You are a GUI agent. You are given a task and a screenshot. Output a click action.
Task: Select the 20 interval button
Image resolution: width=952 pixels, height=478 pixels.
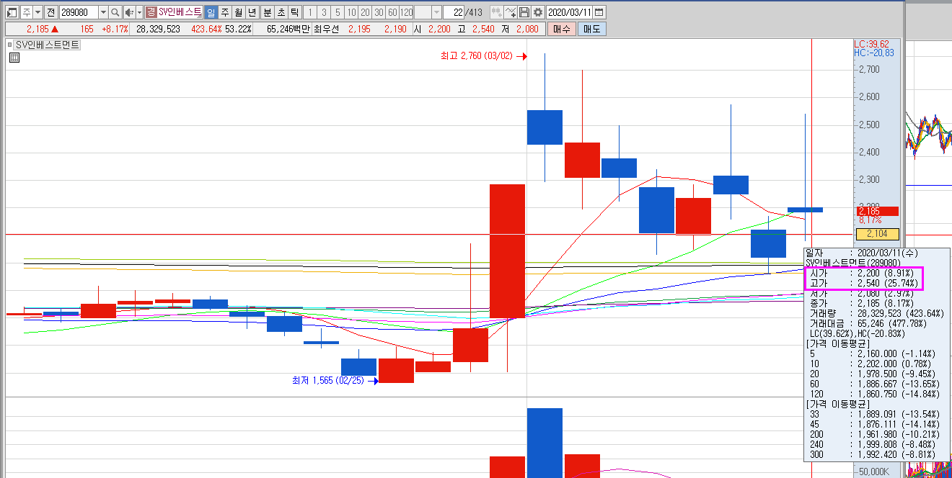(365, 12)
